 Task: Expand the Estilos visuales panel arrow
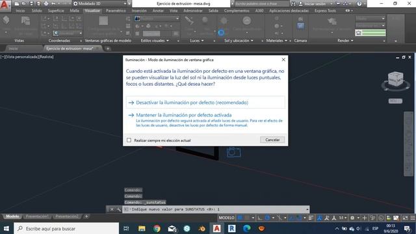[x=168, y=40]
